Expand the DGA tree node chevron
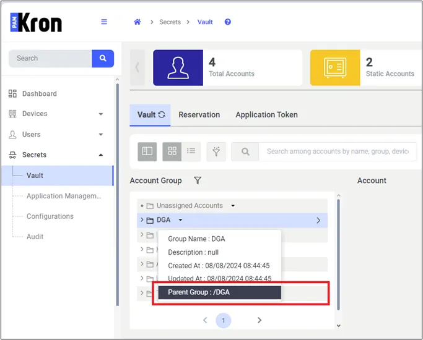The image size is (423, 340). click(x=142, y=219)
